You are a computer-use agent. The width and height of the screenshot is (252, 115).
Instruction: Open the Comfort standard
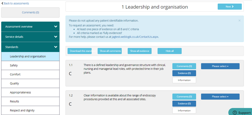coord(30,75)
